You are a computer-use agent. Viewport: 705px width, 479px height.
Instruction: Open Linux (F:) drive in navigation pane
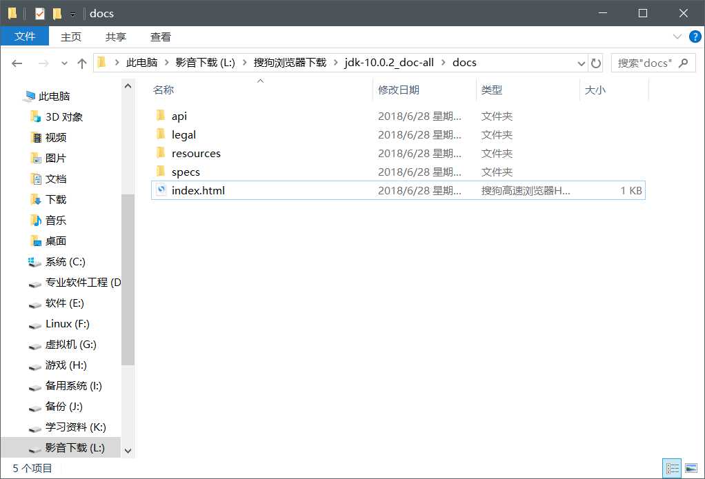68,323
